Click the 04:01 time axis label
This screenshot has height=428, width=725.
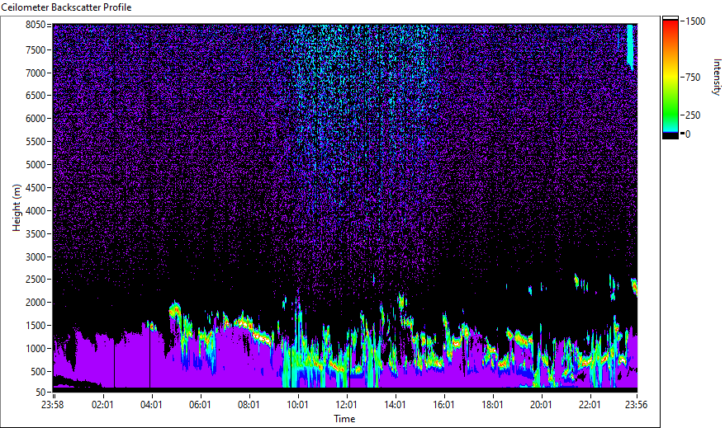pos(151,405)
